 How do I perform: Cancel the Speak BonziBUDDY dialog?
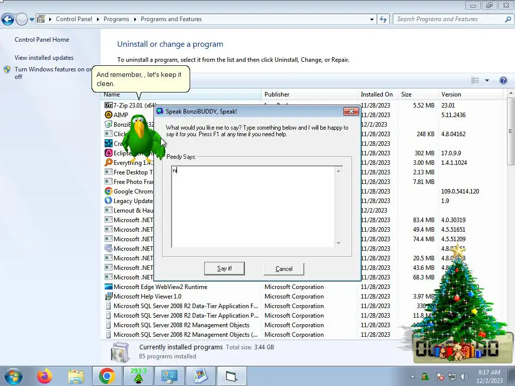(x=284, y=269)
